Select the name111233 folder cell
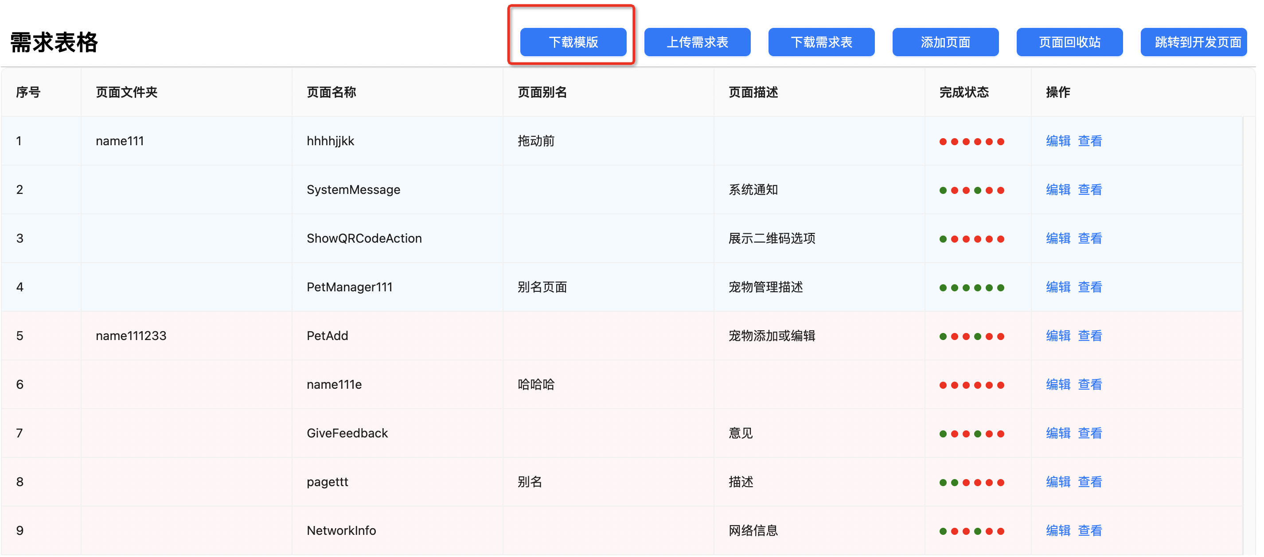 (x=131, y=336)
